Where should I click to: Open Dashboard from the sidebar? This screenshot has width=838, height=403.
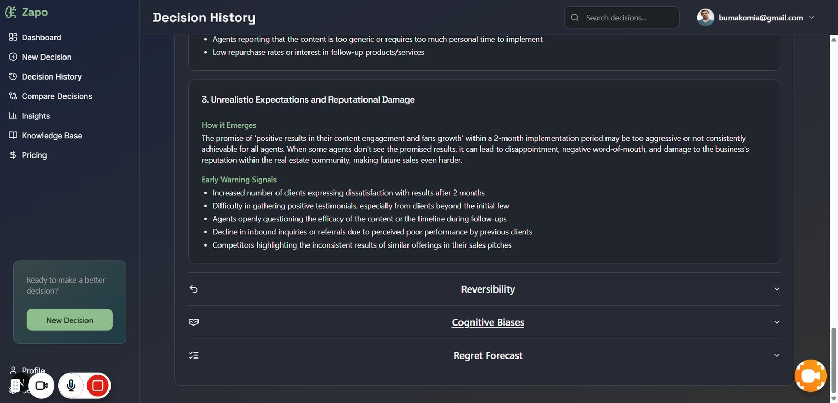point(35,37)
